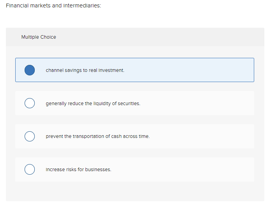Click the answer text 'prevent the transportation of cash across time.'
271x211 pixels.
tap(98, 136)
